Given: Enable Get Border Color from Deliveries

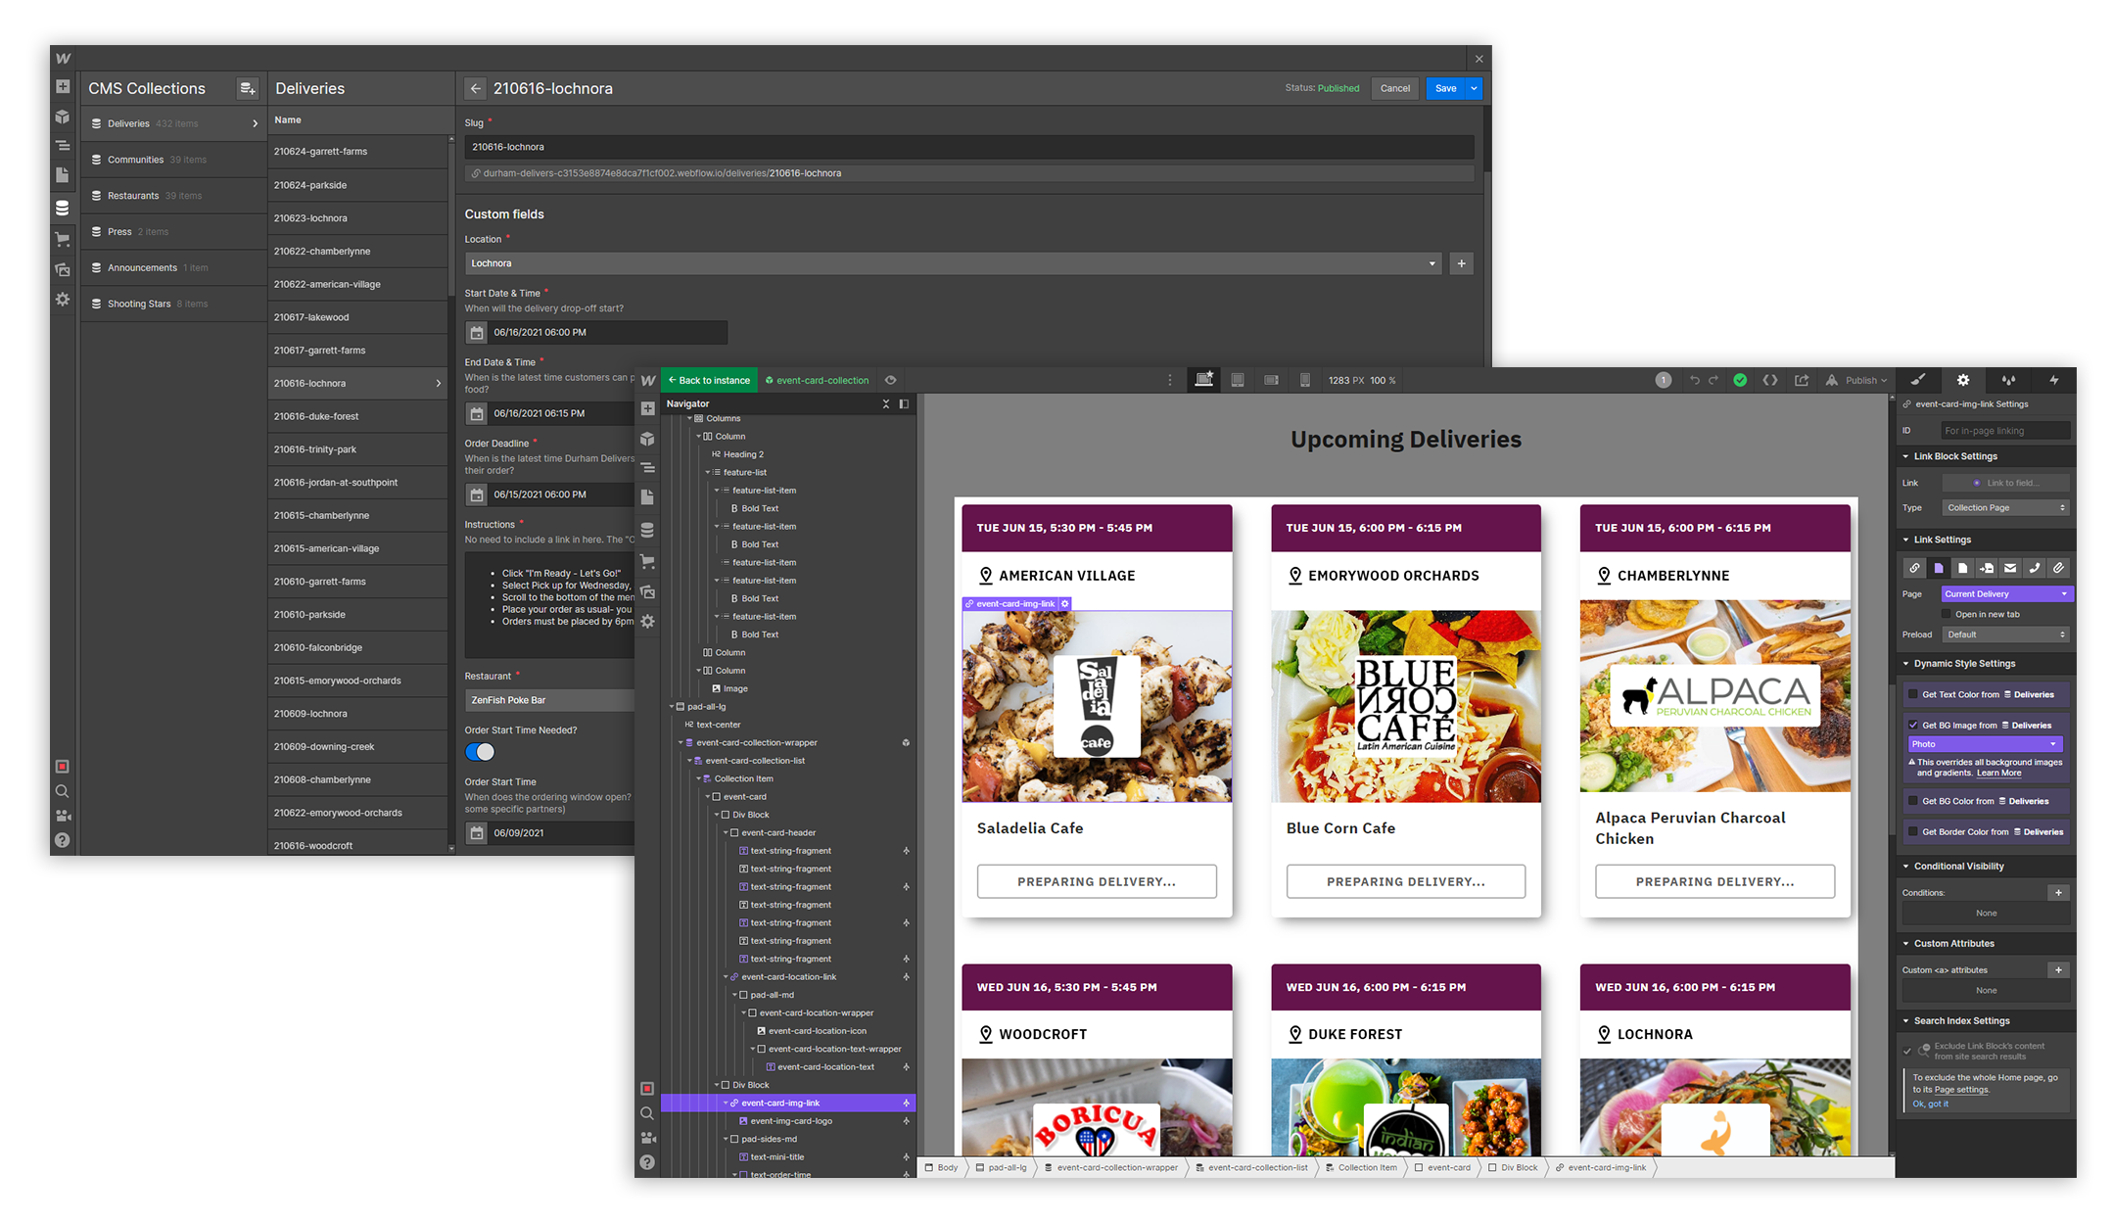Looking at the screenshot, I should point(1912,831).
